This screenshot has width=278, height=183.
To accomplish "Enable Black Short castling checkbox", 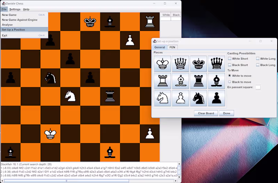I will (x=230, y=65).
